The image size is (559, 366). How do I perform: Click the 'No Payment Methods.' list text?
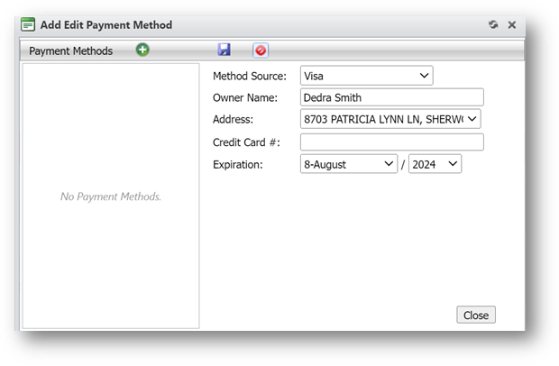(111, 197)
